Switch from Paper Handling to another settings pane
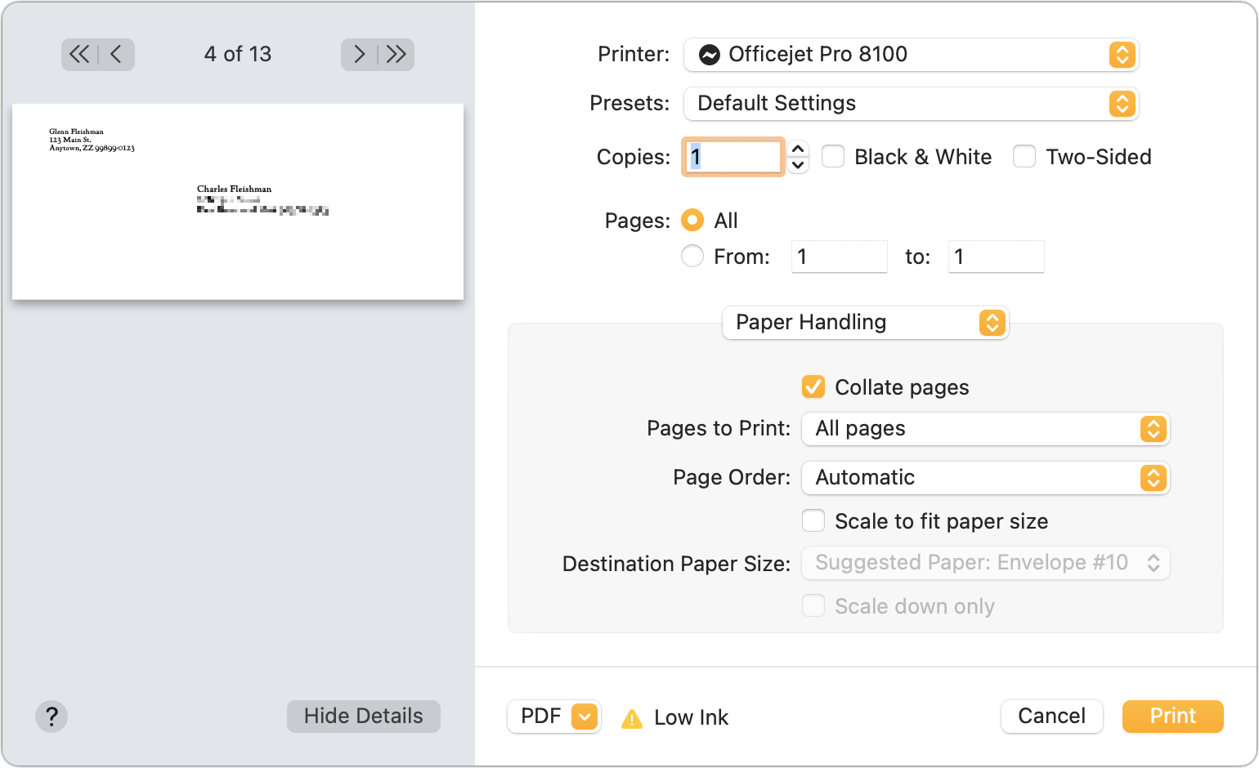Viewport: 1259px width, 768px height. pyautogui.click(x=864, y=323)
